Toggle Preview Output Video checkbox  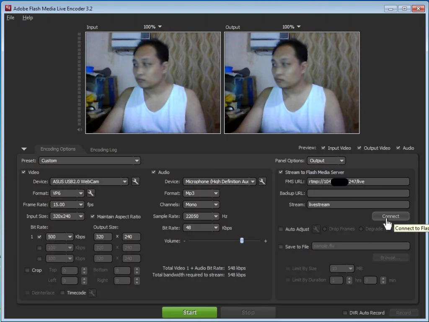click(x=359, y=148)
